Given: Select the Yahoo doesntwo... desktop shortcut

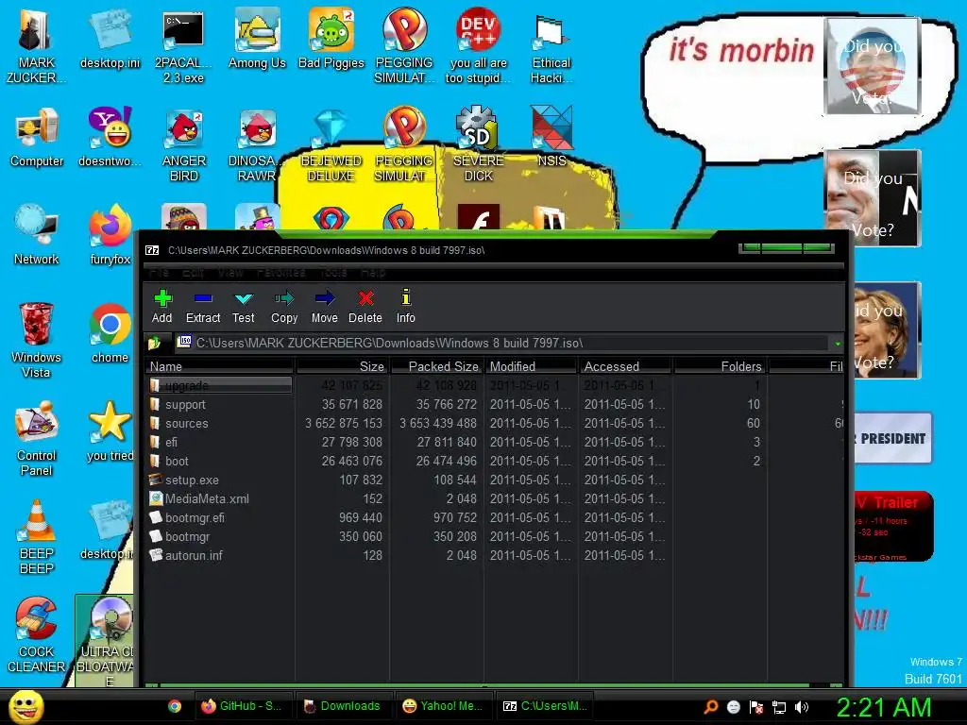Looking at the screenshot, I should point(110,138).
